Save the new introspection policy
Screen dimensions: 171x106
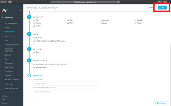coord(162,7)
